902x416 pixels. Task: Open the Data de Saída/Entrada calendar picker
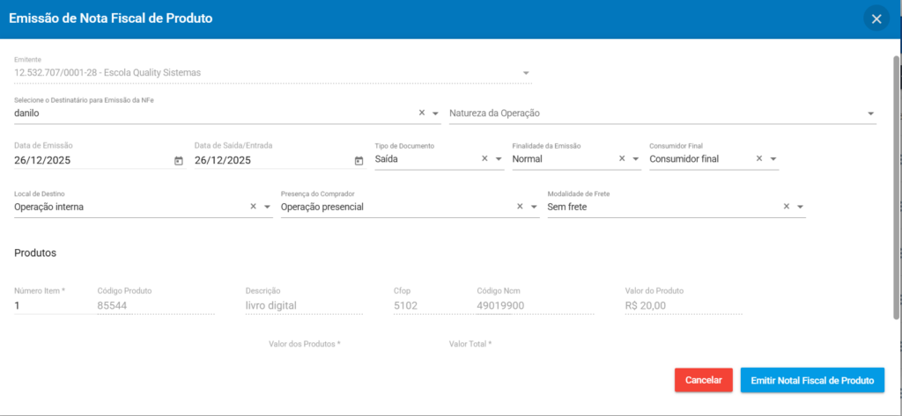[x=359, y=161]
